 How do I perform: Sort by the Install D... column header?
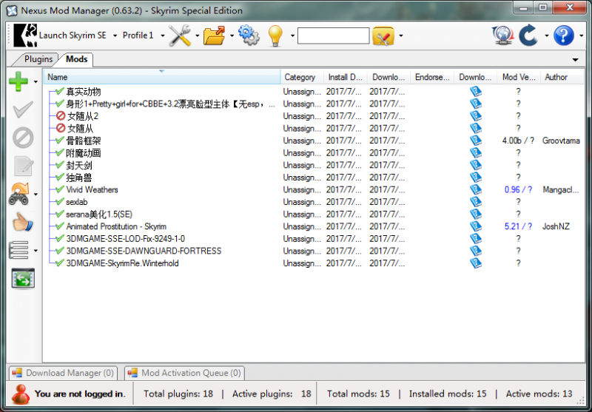point(346,77)
